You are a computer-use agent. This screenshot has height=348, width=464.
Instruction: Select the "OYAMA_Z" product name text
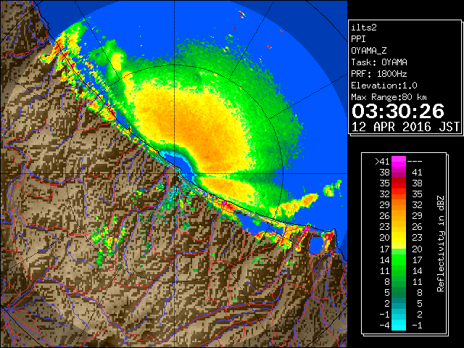click(369, 51)
